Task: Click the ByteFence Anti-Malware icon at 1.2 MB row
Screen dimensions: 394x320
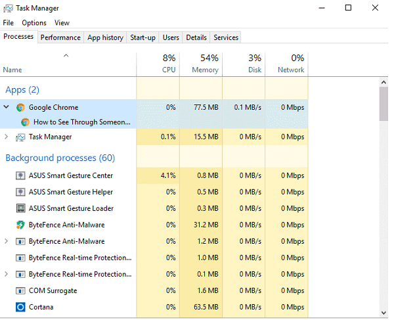Action: (20, 242)
